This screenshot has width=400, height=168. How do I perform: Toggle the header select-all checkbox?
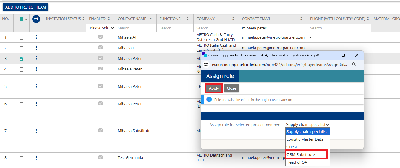click(x=21, y=19)
